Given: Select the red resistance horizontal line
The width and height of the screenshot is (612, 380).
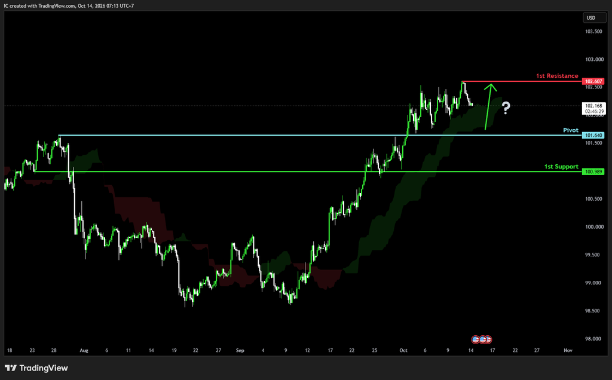Looking at the screenshot, I should 522,81.
